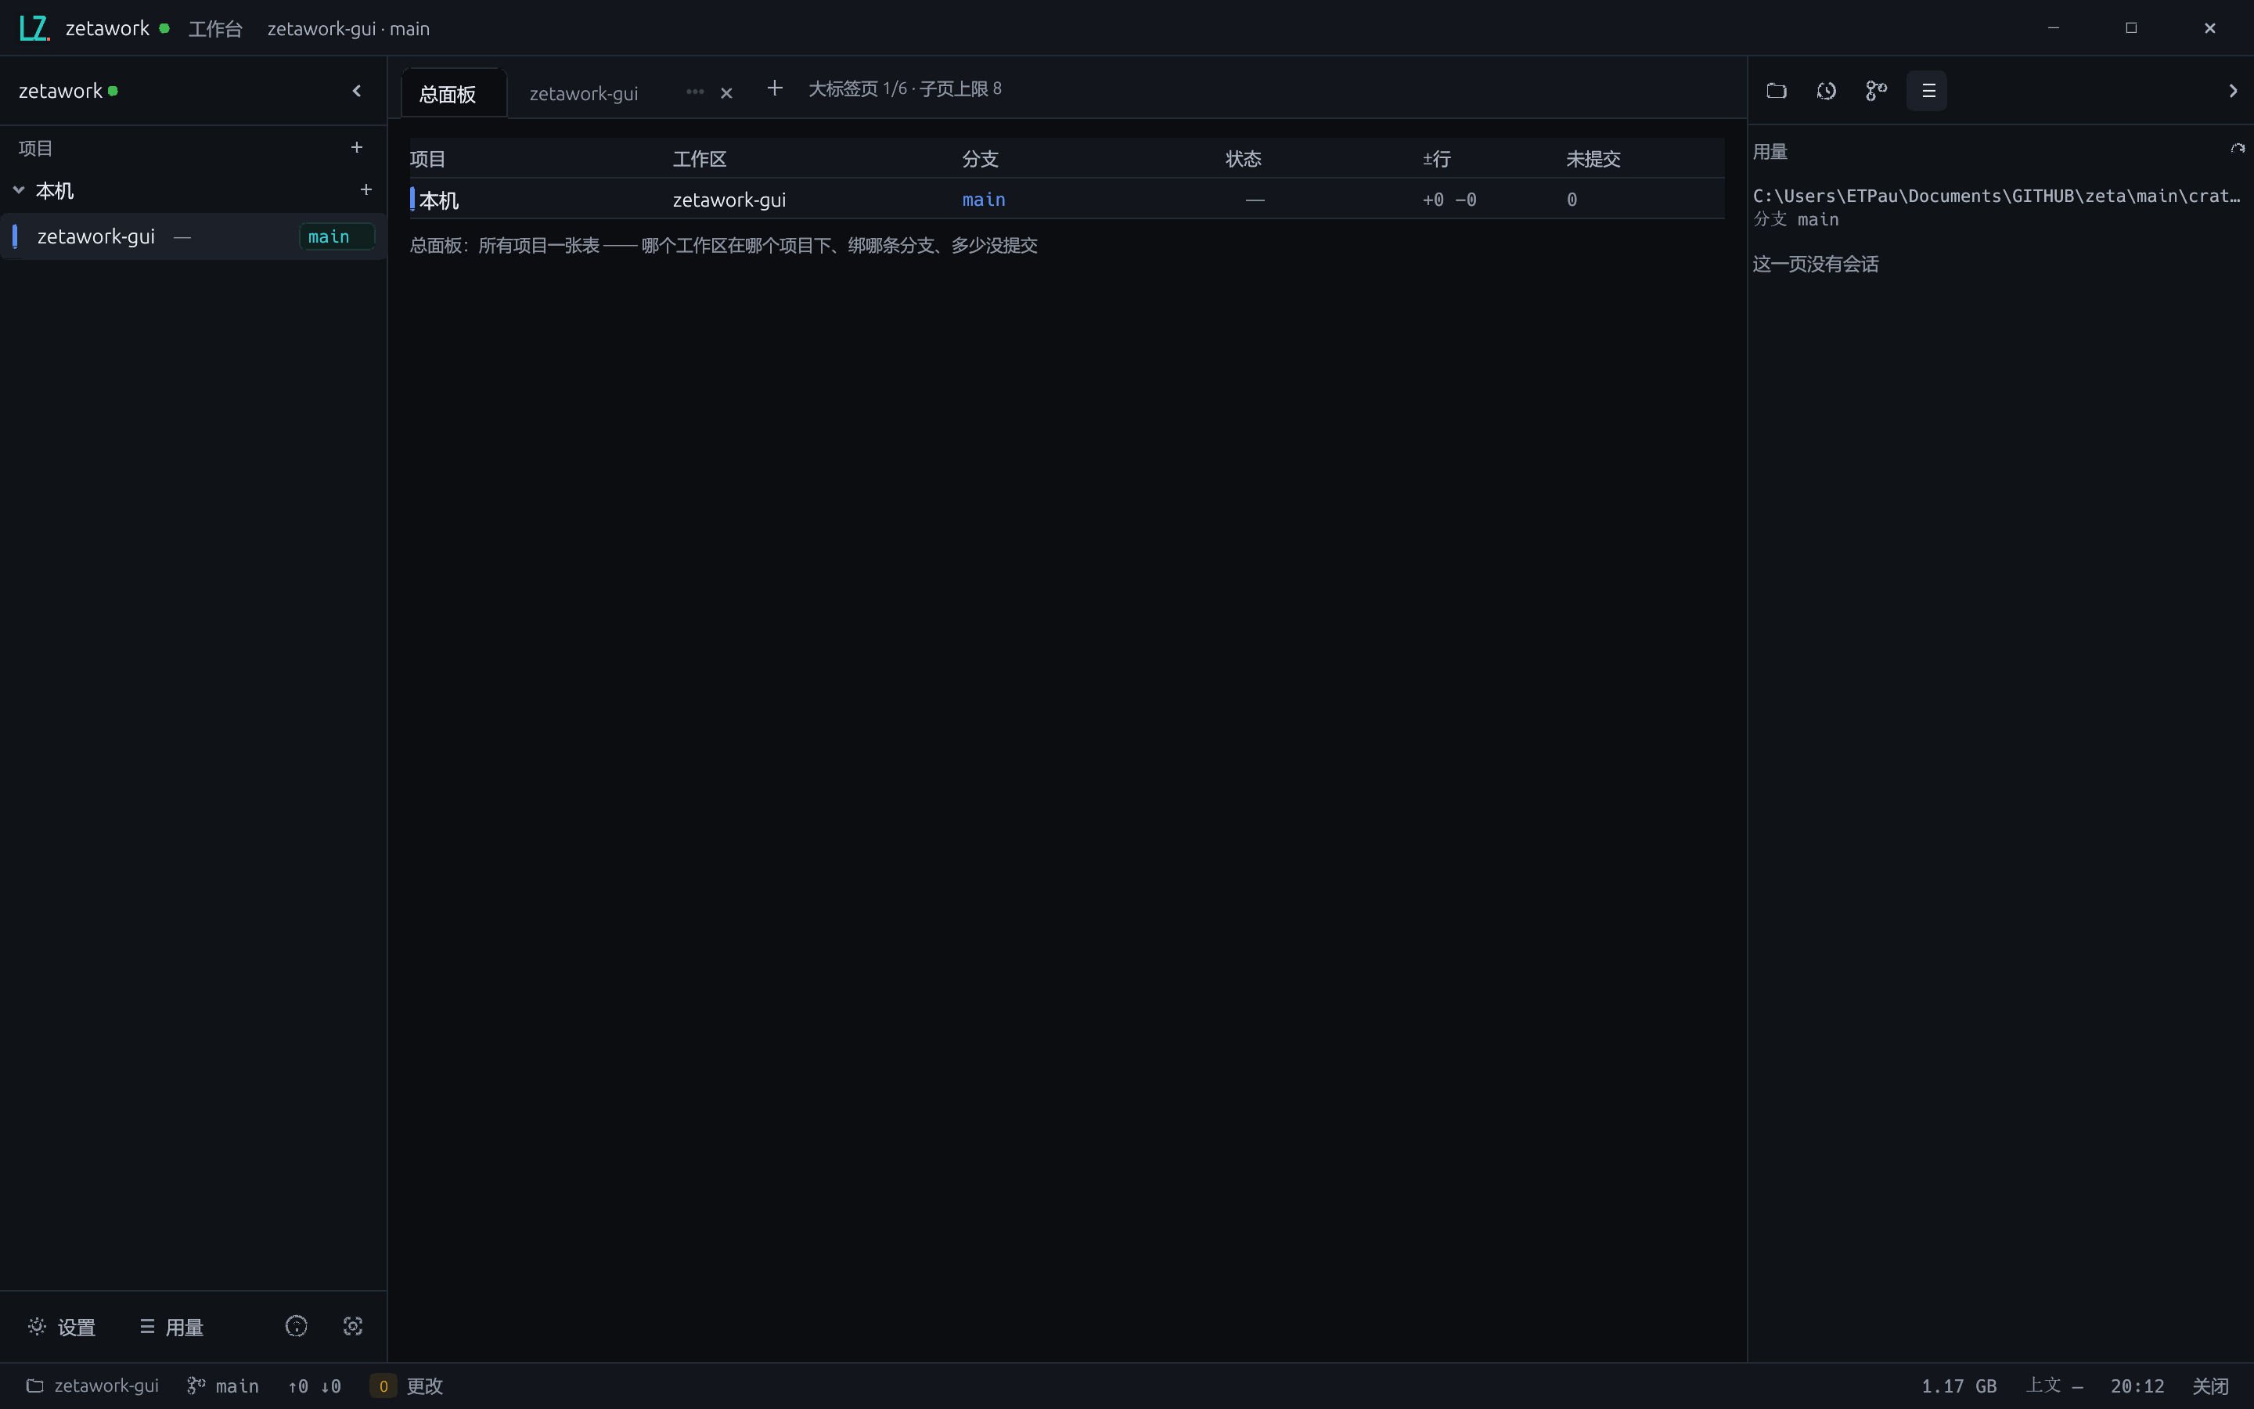Click the +0 −0 lines cell
This screenshot has width=2254, height=1409.
tap(1449, 200)
